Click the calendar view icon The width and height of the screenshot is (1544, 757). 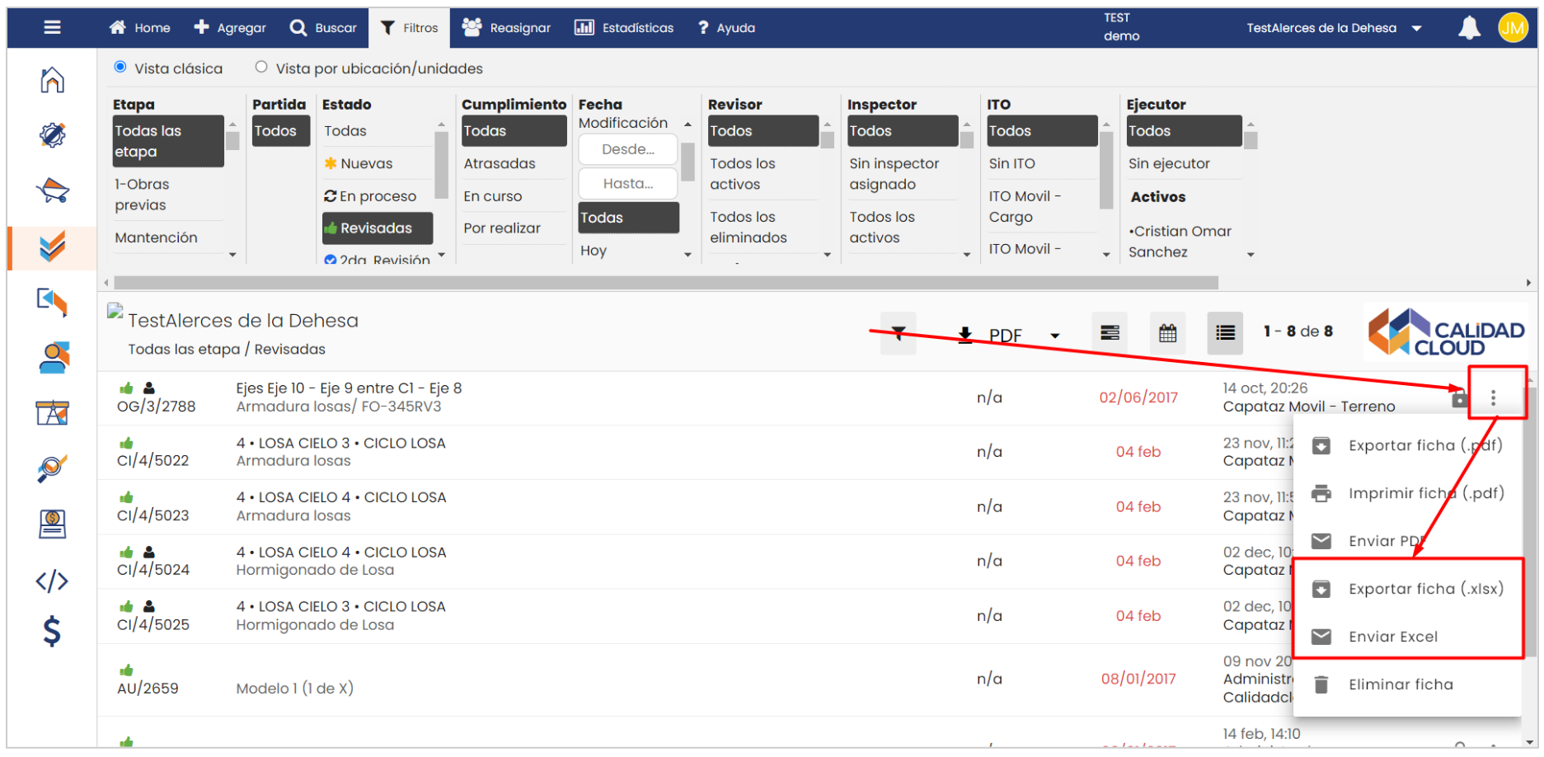coord(1167,333)
